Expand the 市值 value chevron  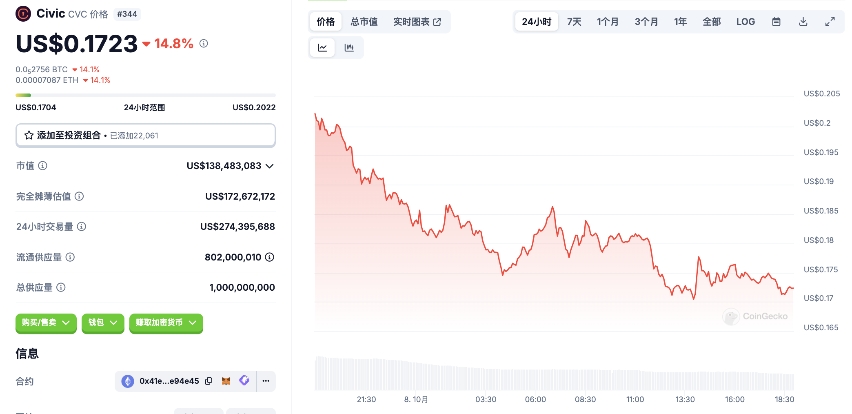[x=269, y=166]
